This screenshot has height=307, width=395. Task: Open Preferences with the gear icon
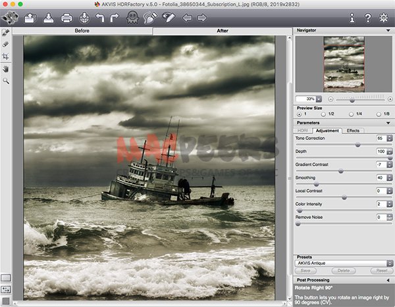384,17
